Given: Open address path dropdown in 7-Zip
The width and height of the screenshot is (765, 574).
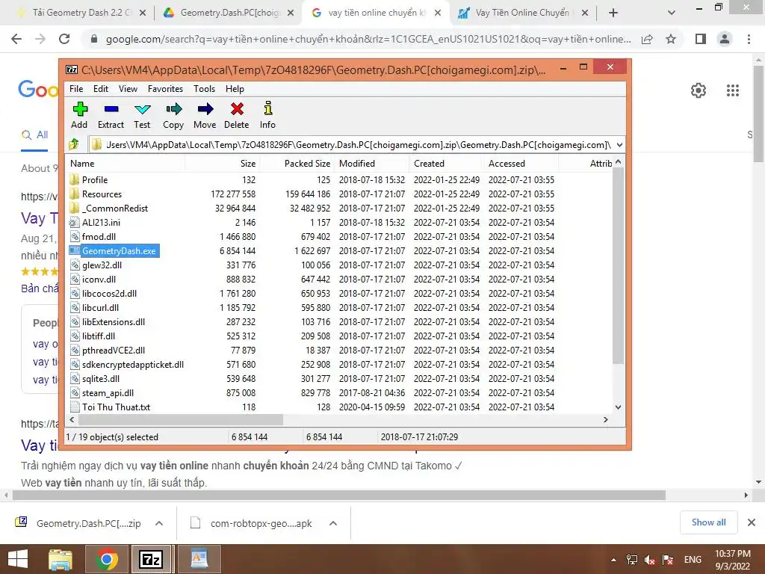Looking at the screenshot, I should (619, 144).
